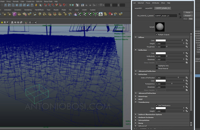
Task: Click Diffuse Weight map checker icon
Action: point(187,44)
